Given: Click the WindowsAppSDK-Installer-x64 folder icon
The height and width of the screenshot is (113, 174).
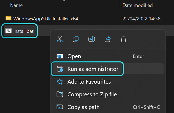Looking at the screenshot, I should point(9,18).
